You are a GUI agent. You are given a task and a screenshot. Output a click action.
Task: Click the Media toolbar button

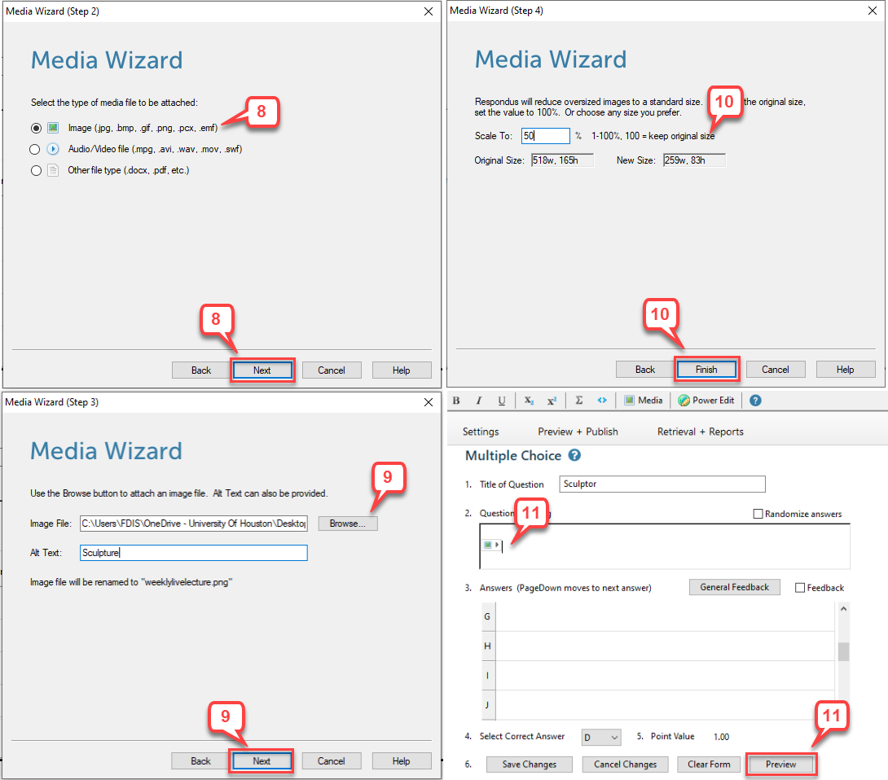pos(643,401)
